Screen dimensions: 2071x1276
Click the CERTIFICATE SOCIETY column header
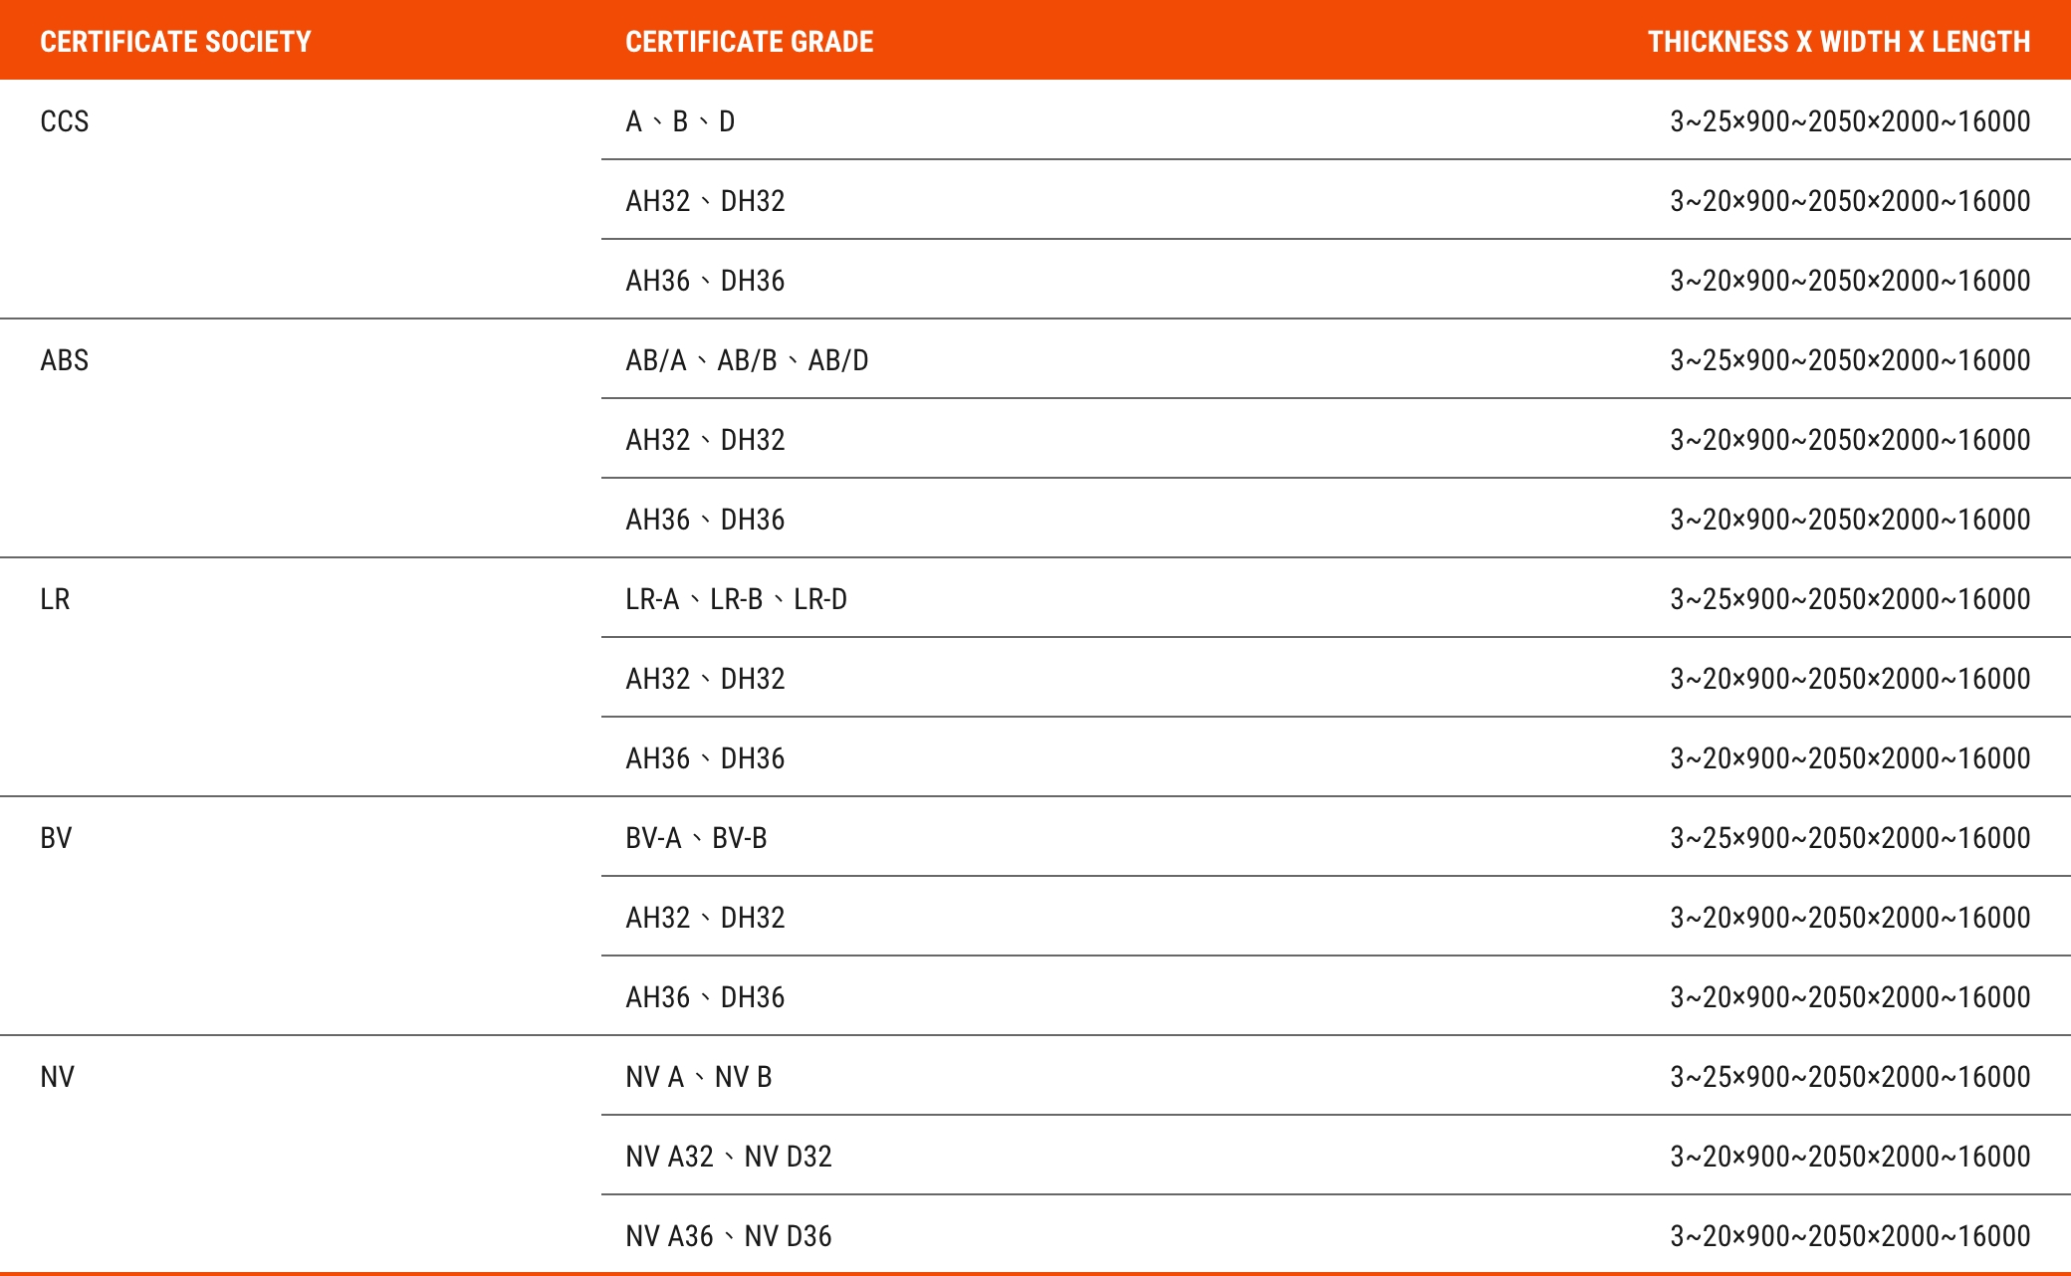pos(175,42)
